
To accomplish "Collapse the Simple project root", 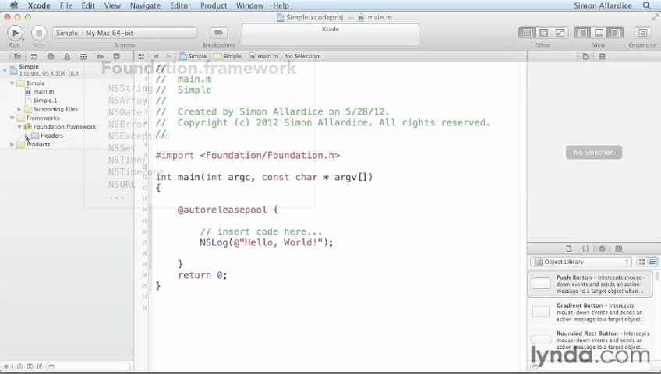I will point(5,70).
